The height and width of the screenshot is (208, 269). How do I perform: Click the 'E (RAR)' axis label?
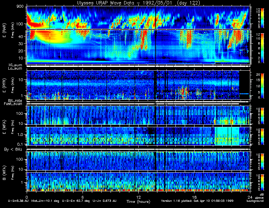[x=4, y=31]
